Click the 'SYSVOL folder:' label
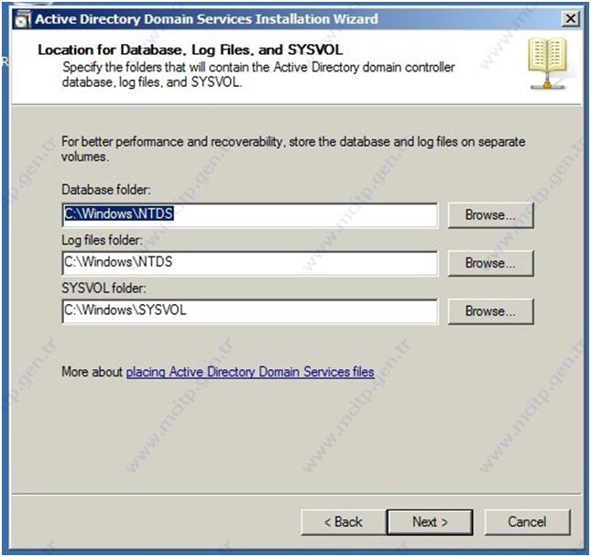Viewport: 591px width, 557px height. click(104, 289)
